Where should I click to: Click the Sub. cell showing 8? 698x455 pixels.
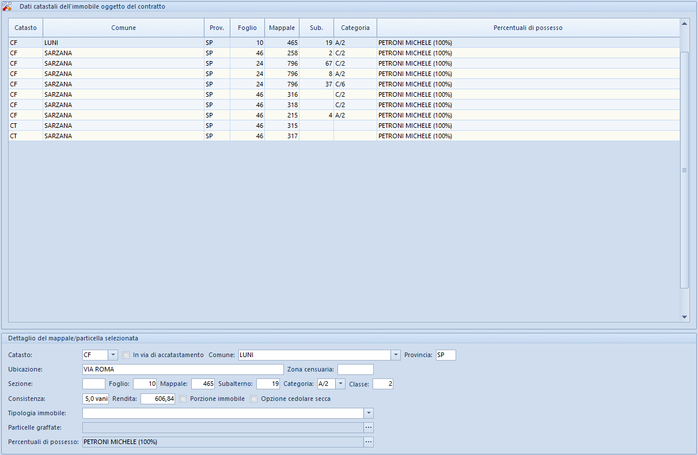[x=317, y=74]
